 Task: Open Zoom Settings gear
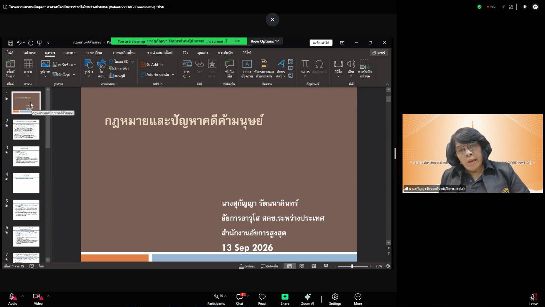click(335, 299)
